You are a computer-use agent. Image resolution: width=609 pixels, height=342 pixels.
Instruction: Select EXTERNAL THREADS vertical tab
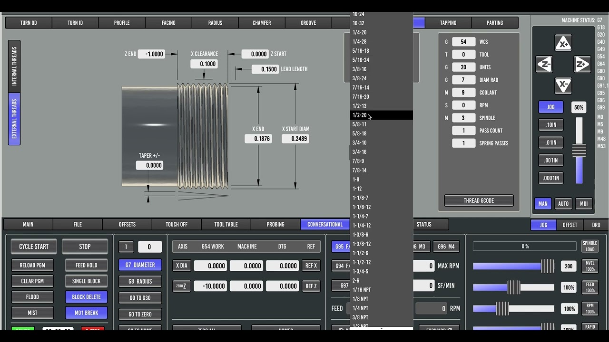[14, 119]
